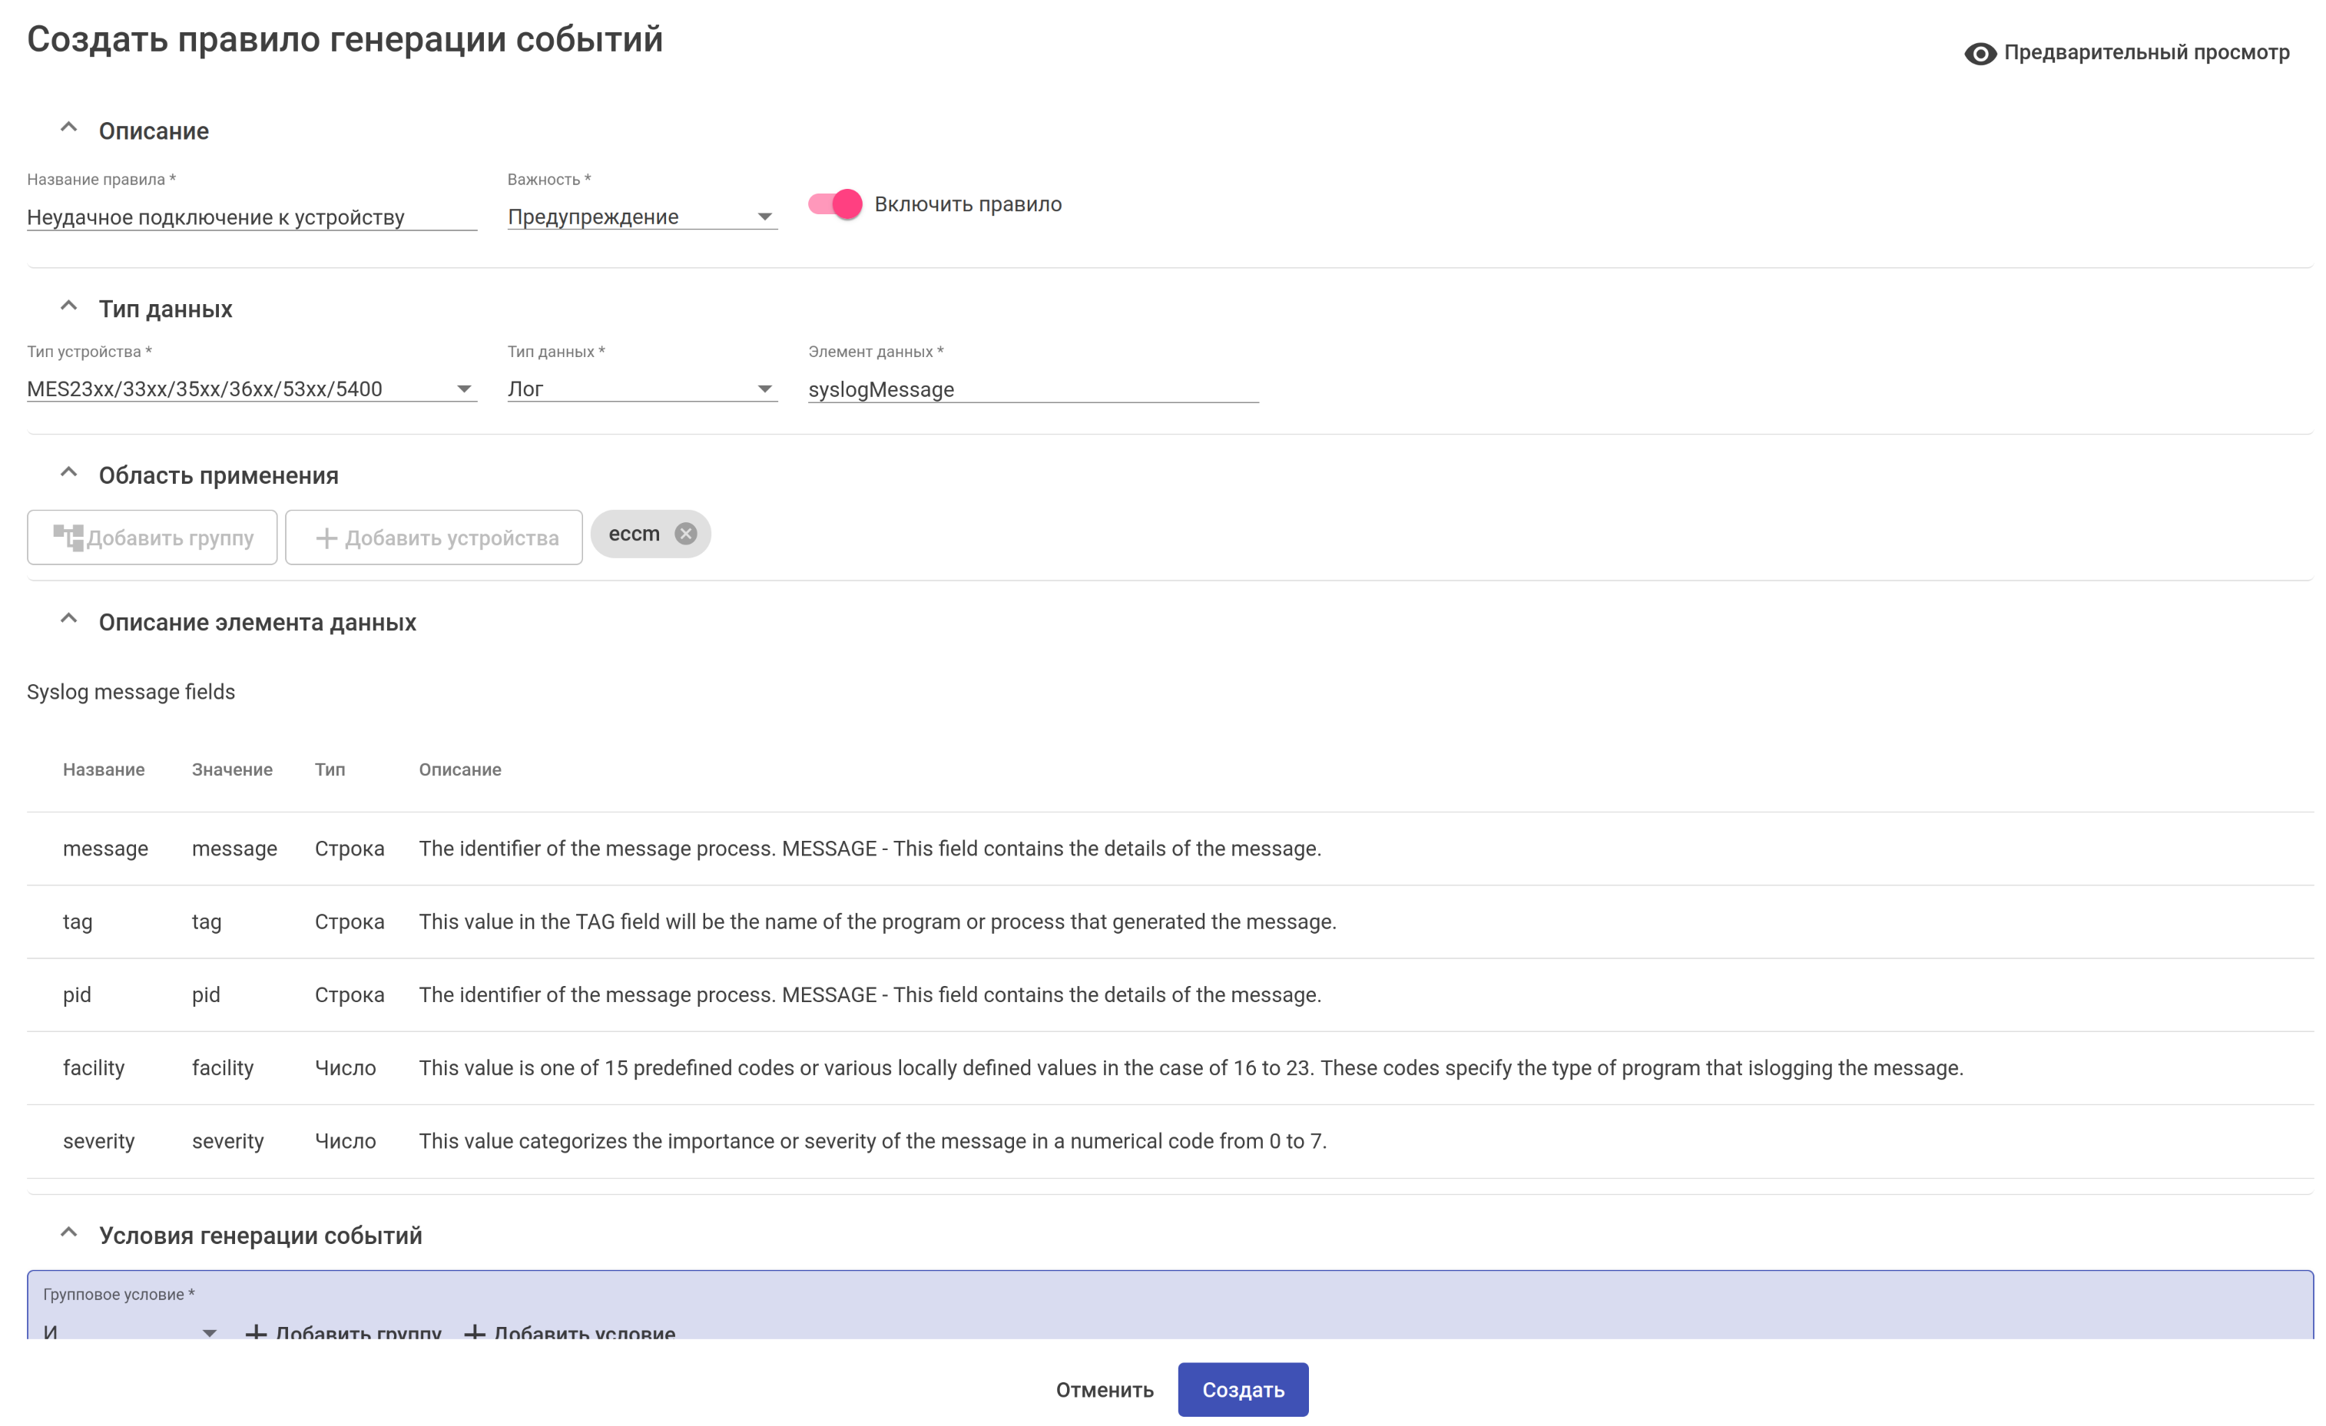Collapse the Тип данных section chevron
Screen dimensions: 2326x1426
68,306
